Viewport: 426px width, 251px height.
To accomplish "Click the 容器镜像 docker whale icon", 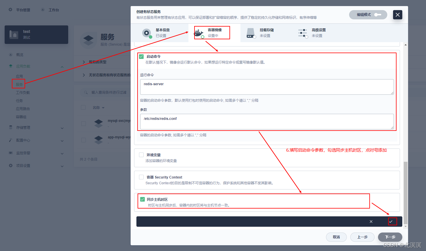I will tap(199, 33).
